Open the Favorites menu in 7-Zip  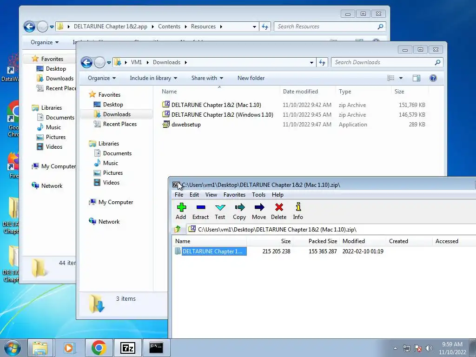[234, 195]
